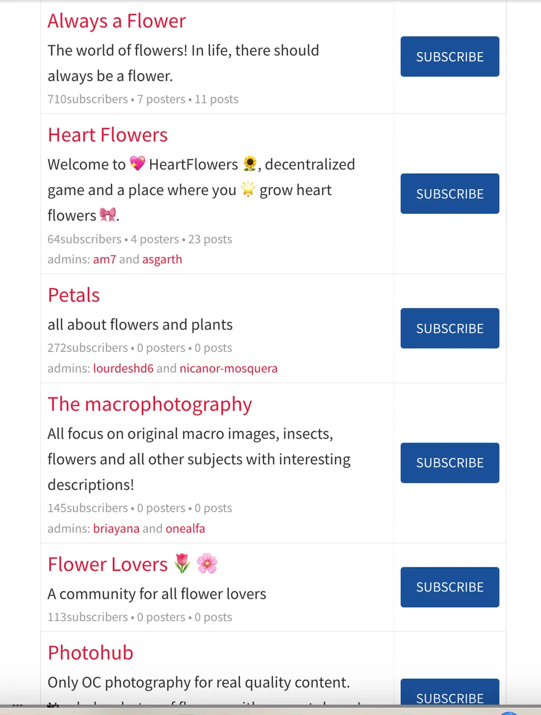Image resolution: width=541 pixels, height=715 pixels.
Task: Open the Flower Lovers community
Action: click(107, 565)
